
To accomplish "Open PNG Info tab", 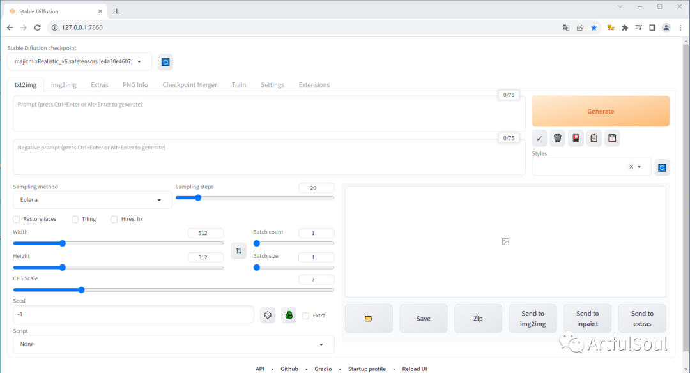I will (x=135, y=84).
